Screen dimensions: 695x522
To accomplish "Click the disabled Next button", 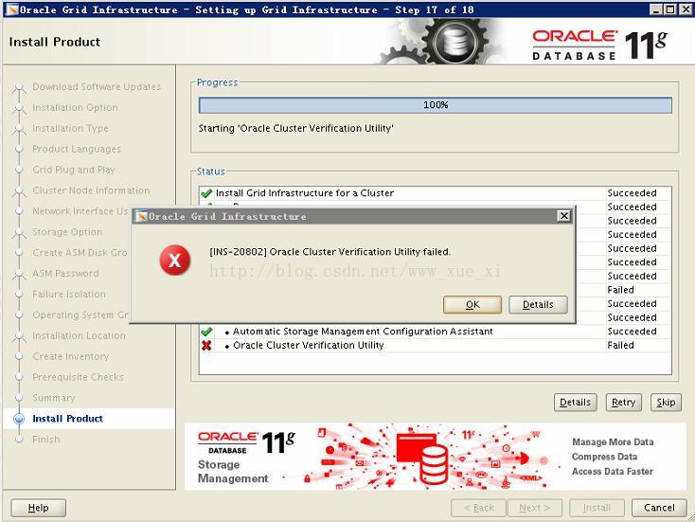I will click(x=535, y=508).
